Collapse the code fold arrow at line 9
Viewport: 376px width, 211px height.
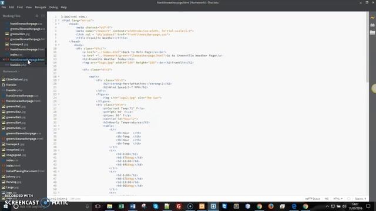[59, 45]
